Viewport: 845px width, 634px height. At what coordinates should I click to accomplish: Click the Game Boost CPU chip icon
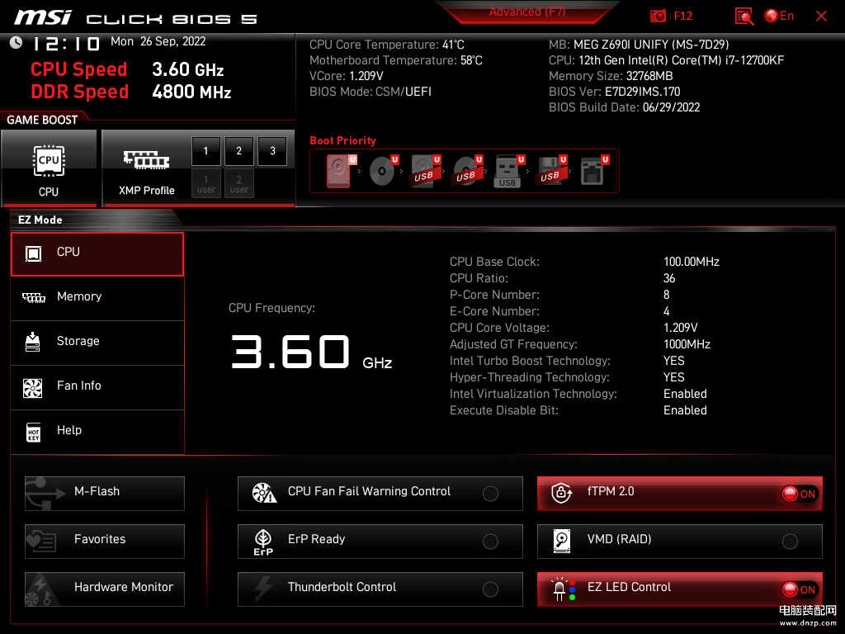pyautogui.click(x=49, y=161)
